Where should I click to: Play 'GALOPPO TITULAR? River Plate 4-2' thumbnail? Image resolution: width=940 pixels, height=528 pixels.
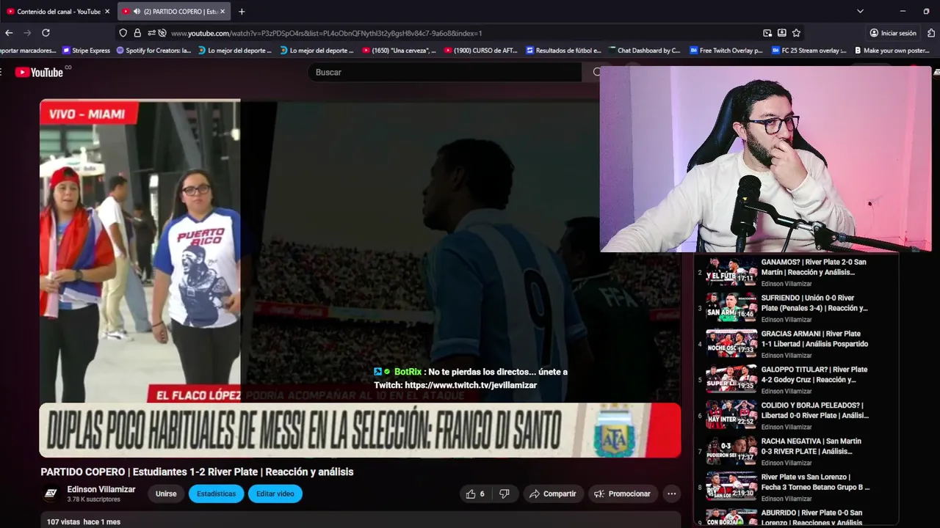pos(731,379)
